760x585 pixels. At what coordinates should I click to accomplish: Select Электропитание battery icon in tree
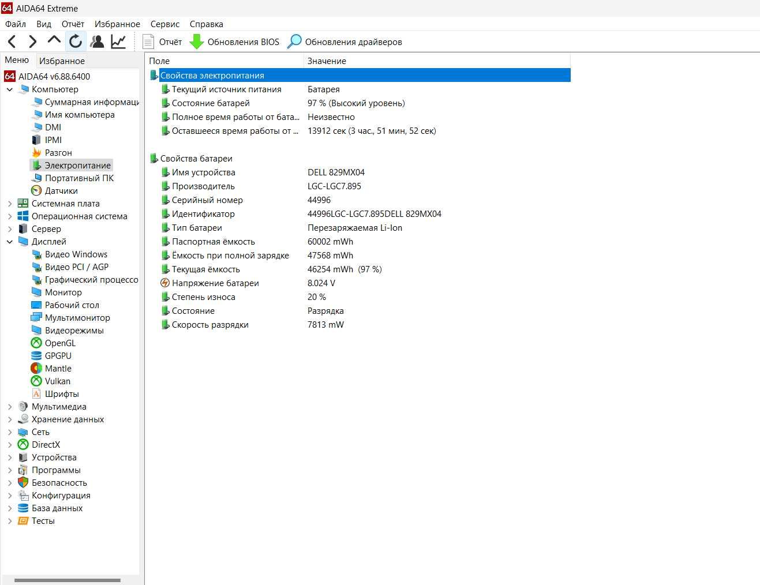pos(36,166)
